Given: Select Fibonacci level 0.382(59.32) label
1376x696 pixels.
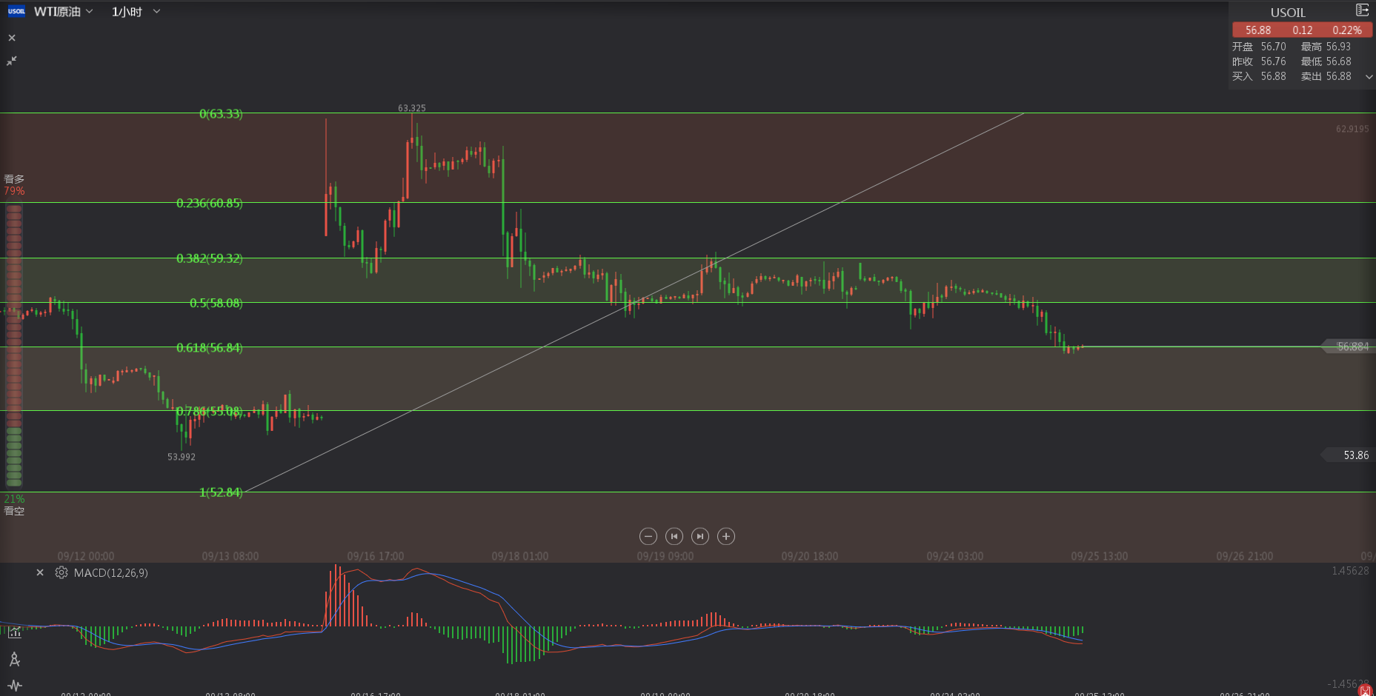Looking at the screenshot, I should click(x=210, y=258).
